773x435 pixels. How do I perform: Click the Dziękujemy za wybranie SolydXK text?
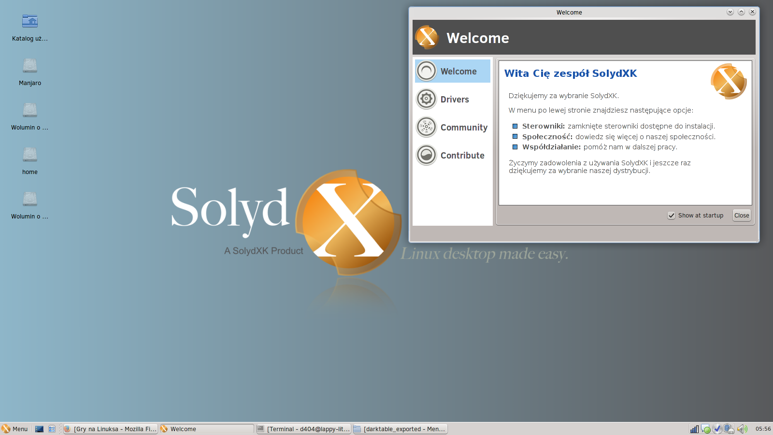pyautogui.click(x=563, y=96)
